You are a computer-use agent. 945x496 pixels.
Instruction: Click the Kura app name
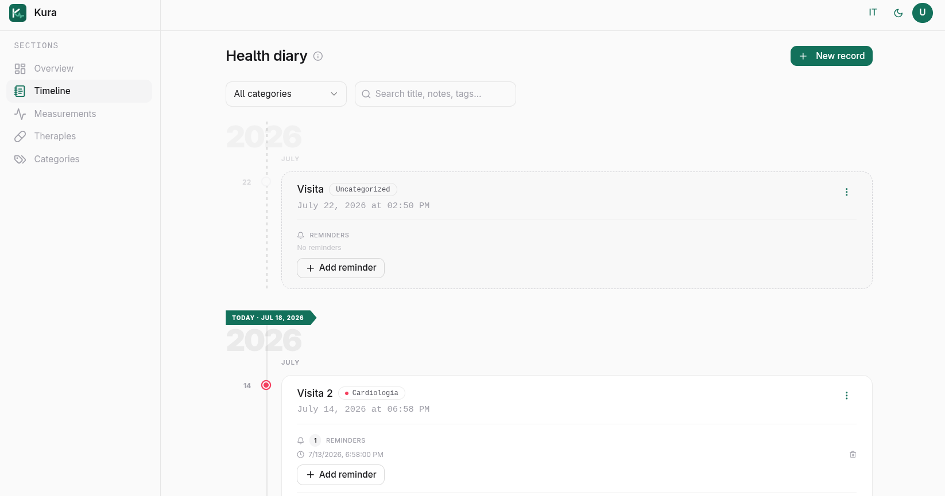coord(45,13)
